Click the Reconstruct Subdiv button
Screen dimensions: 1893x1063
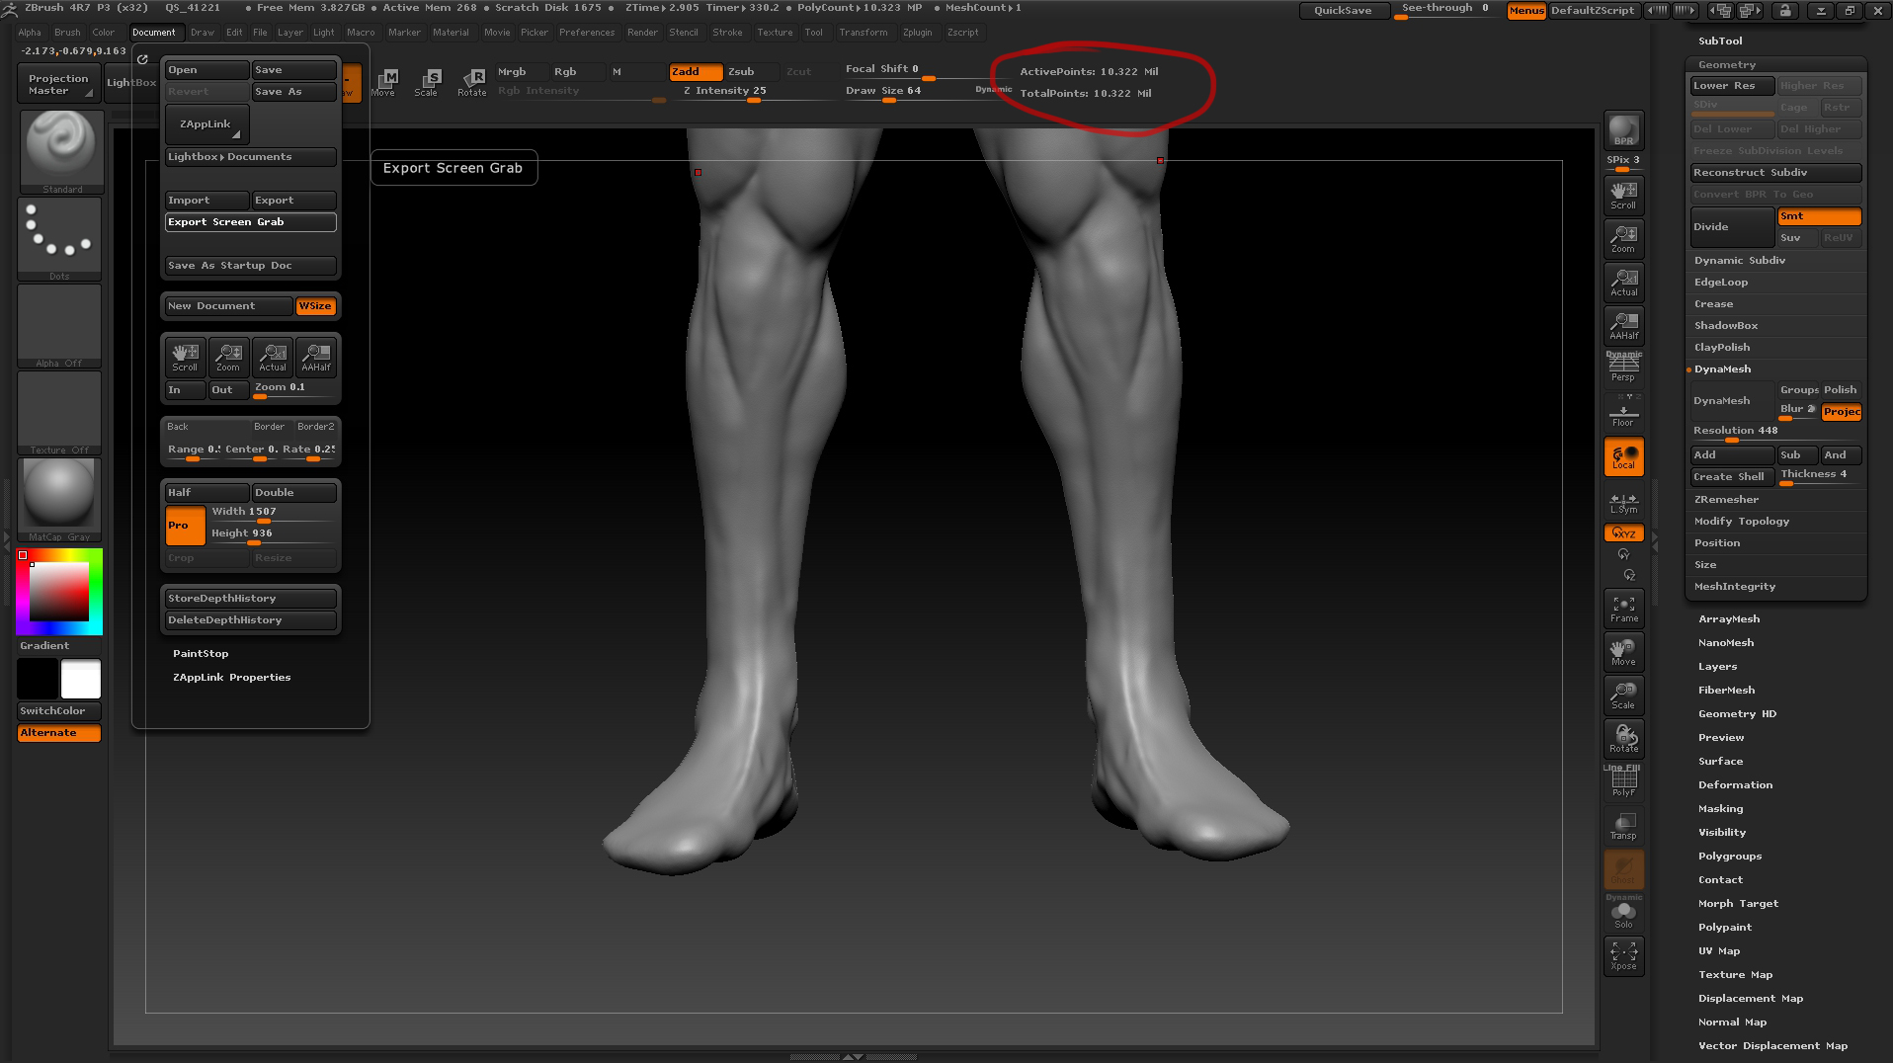point(1775,173)
